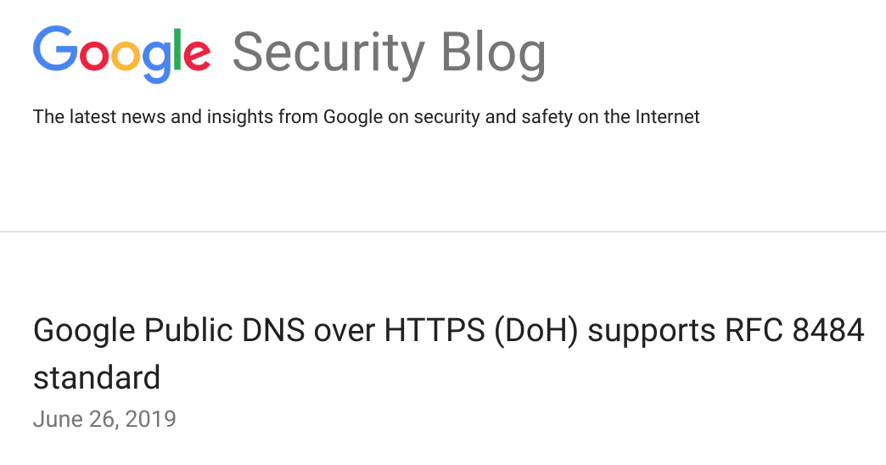The image size is (886, 465).
Task: Select the June 26, 2019 post date
Action: click(104, 419)
